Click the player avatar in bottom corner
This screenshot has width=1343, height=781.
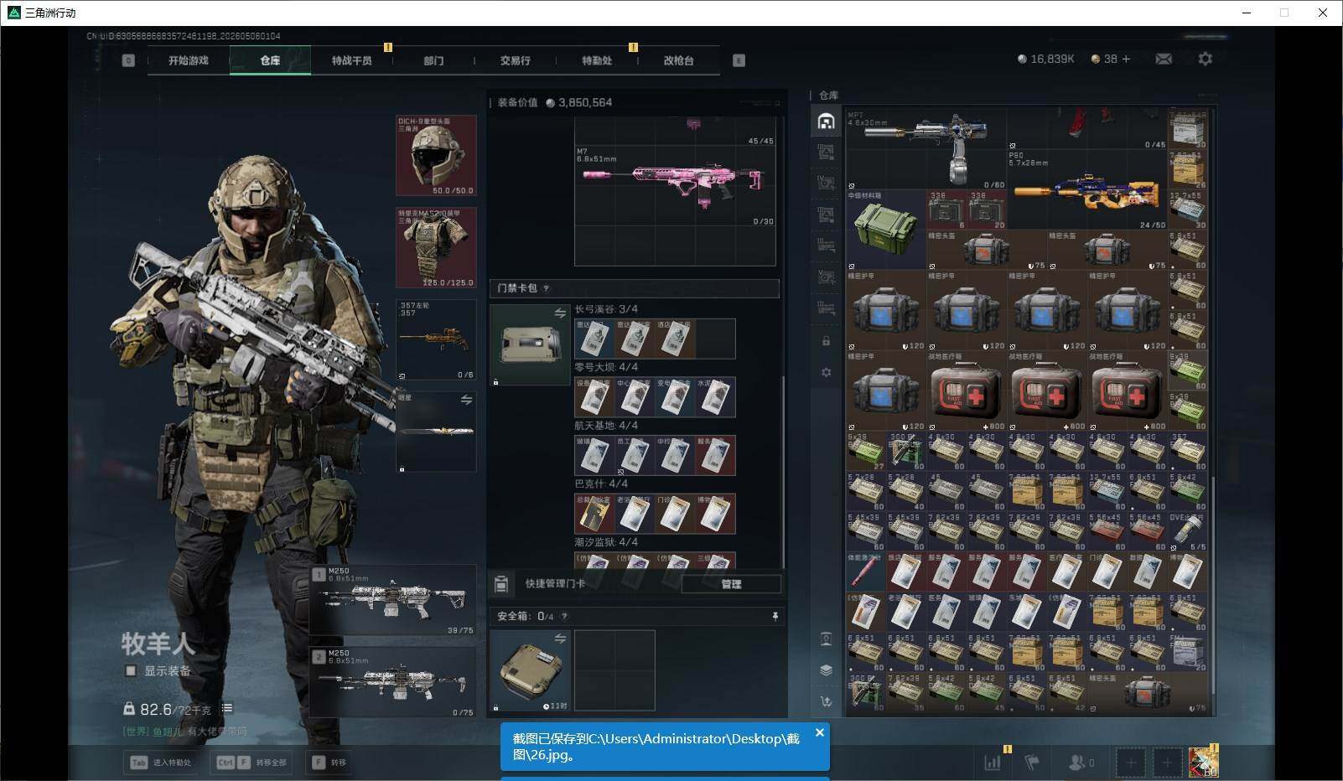click(x=1203, y=762)
